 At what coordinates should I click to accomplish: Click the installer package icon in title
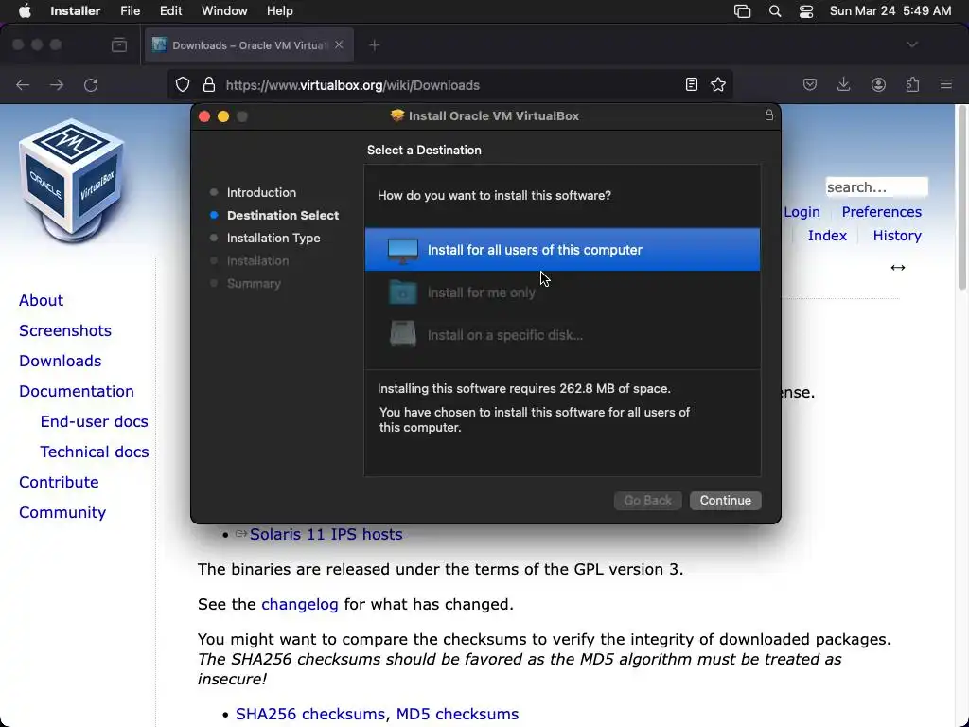[x=397, y=115]
